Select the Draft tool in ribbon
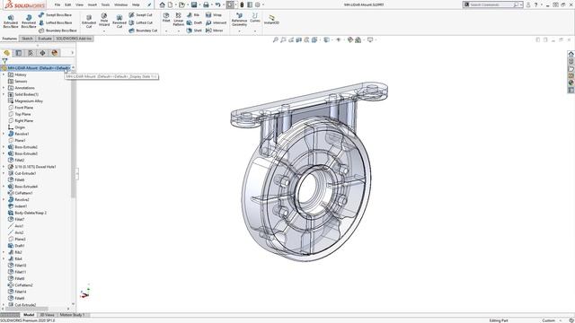 (194, 22)
